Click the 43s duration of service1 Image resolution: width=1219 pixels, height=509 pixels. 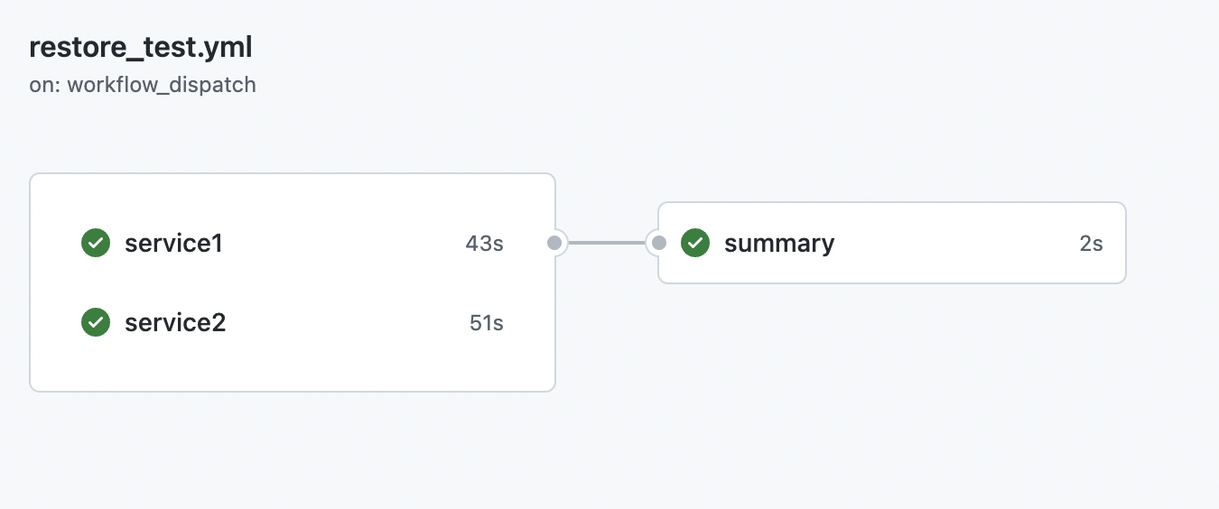pos(484,243)
